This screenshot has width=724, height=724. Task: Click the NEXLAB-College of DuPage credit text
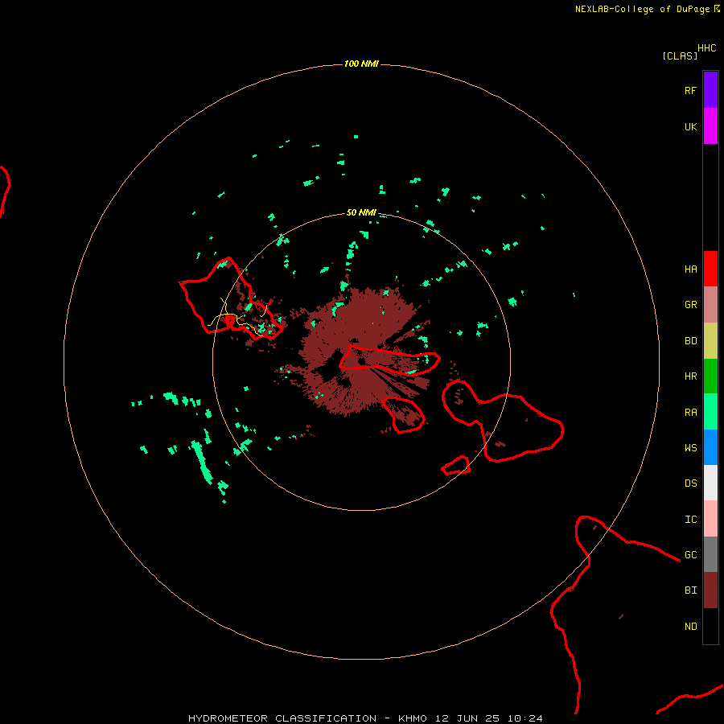642,9
